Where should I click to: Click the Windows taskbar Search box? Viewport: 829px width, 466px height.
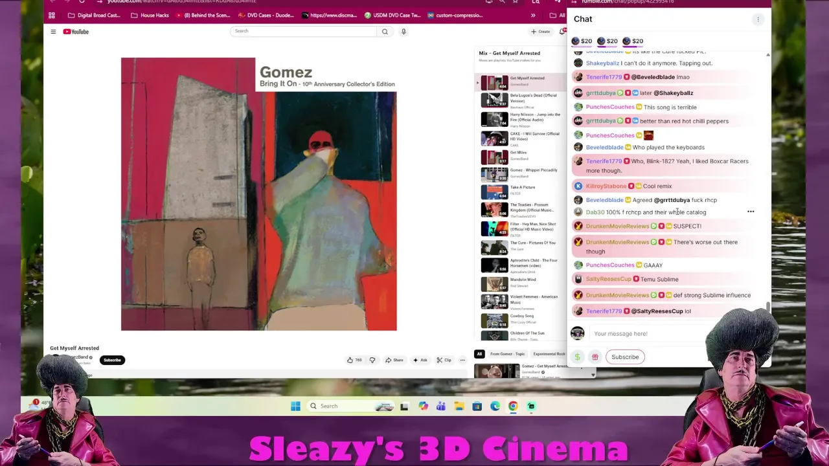351,406
